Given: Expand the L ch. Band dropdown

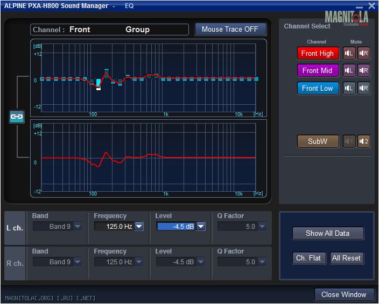Looking at the screenshot, I should [x=78, y=227].
